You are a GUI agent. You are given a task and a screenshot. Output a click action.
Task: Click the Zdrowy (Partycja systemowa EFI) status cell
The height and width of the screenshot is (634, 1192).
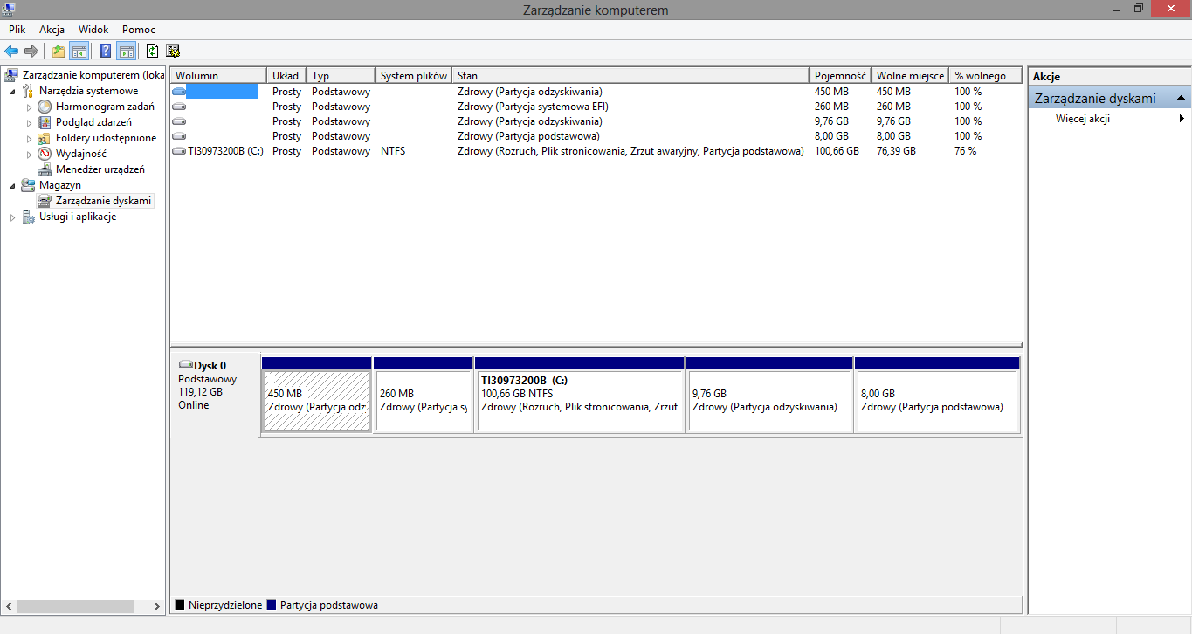tap(533, 107)
